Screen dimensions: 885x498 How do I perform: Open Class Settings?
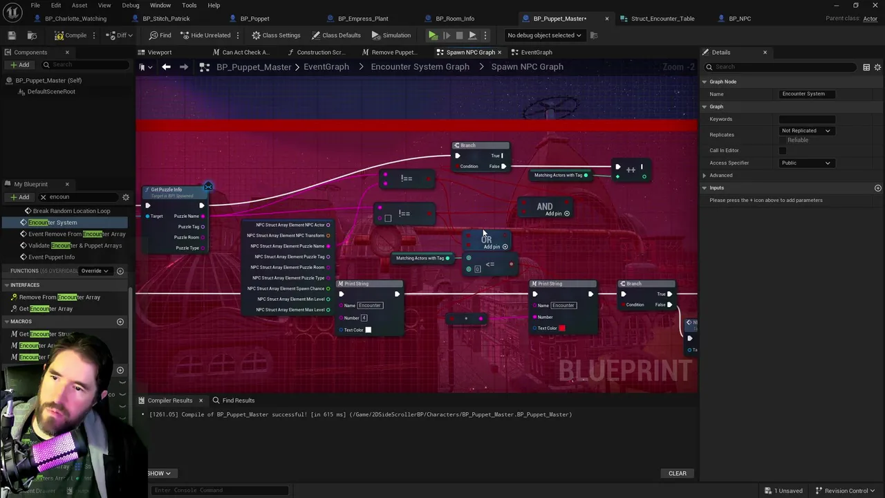pyautogui.click(x=276, y=35)
